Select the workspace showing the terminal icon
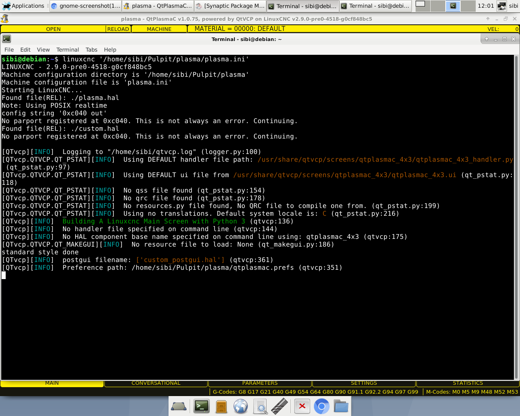The image size is (520, 416). 453,6
